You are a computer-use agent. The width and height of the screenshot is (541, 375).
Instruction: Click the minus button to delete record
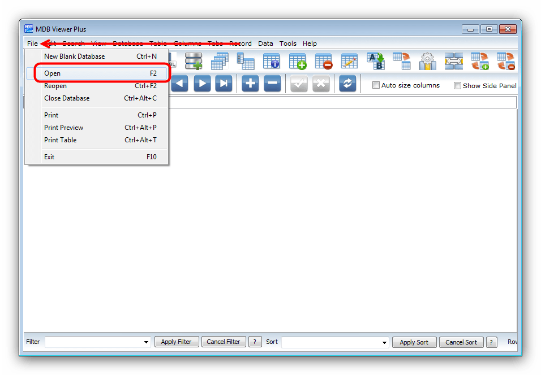[x=273, y=84]
